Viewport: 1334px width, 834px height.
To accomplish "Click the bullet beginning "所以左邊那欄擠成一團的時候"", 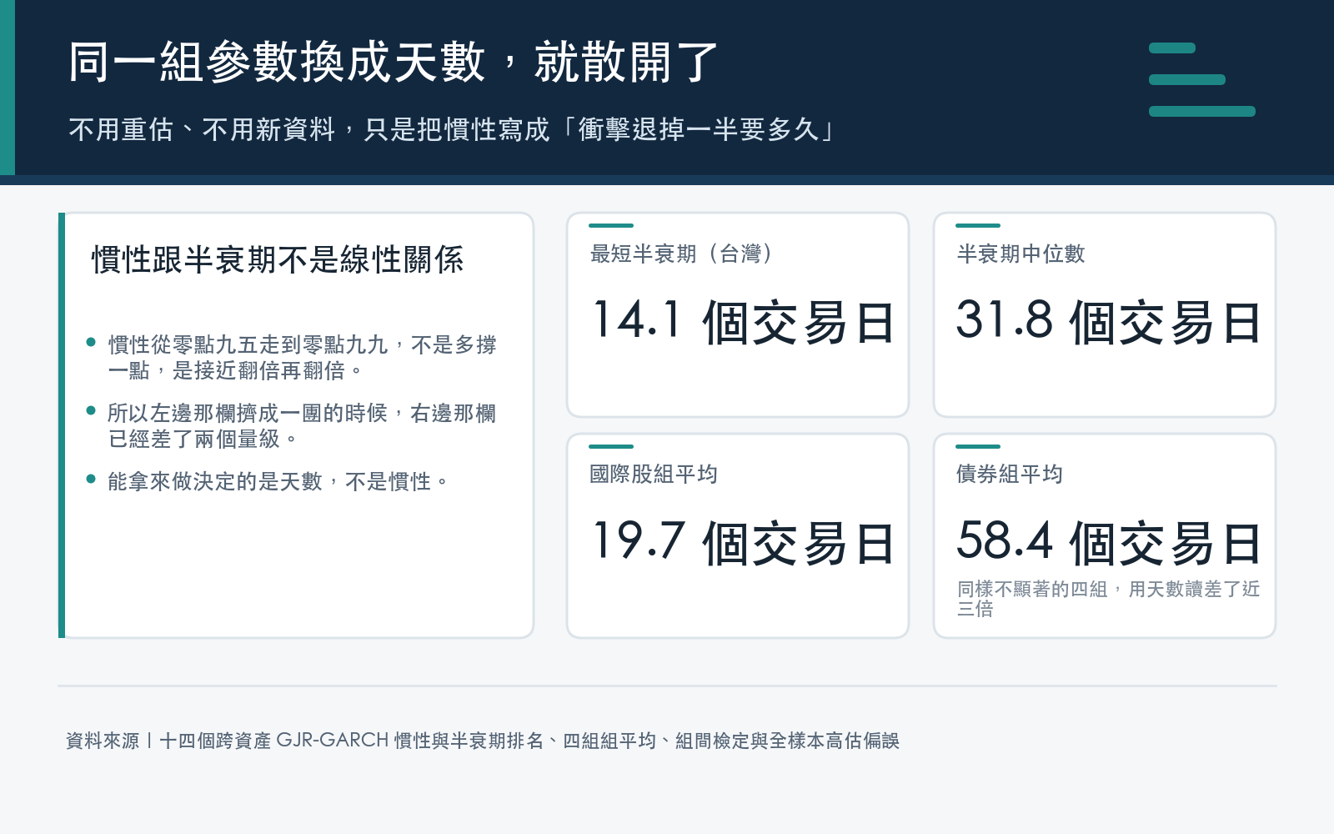I will 302,425.
